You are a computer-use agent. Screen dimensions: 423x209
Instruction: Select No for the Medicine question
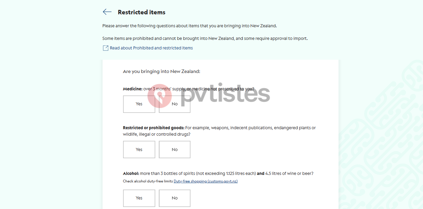(x=175, y=104)
